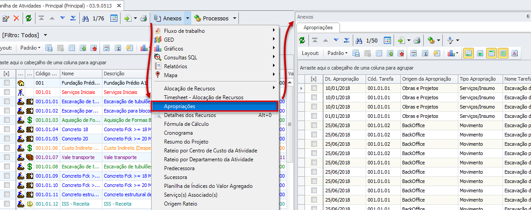Sort by Tipo Apropriação column header
531x210 pixels.
480,79
